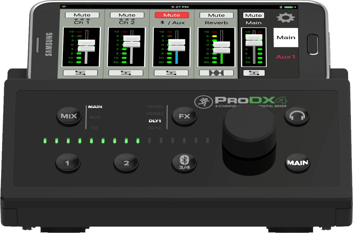Mute the Reverb channel
Viewport: 353px width, 233px height.
tap(217, 15)
